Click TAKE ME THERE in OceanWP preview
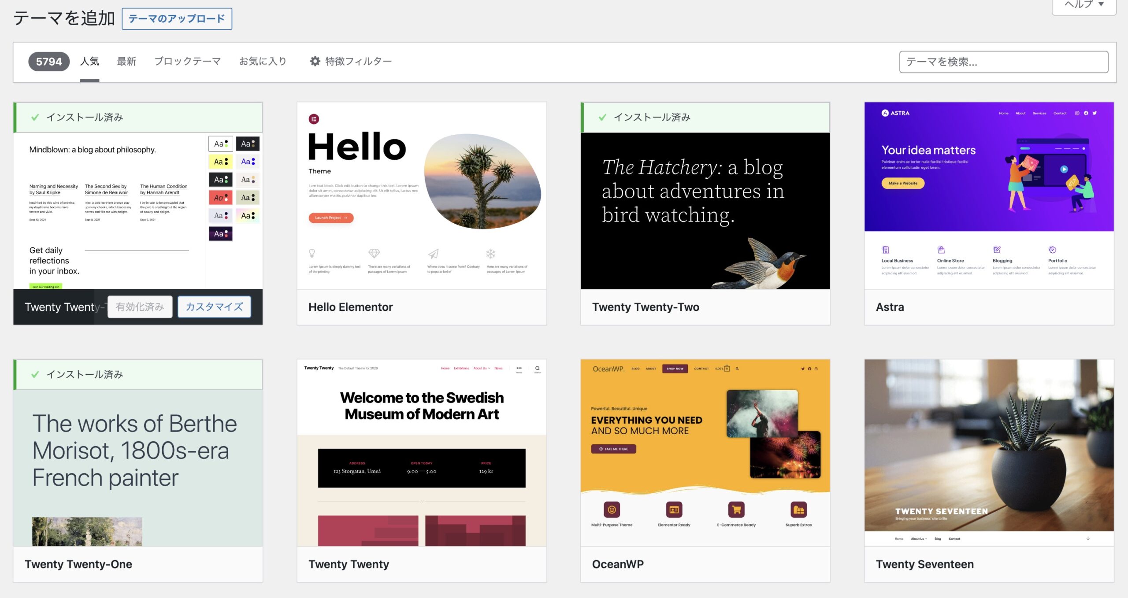The image size is (1128, 598). click(x=613, y=449)
